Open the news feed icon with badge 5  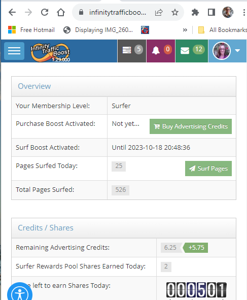tap(132, 51)
